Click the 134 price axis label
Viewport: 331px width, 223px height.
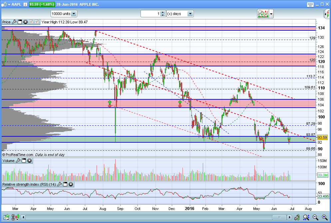click(321, 28)
